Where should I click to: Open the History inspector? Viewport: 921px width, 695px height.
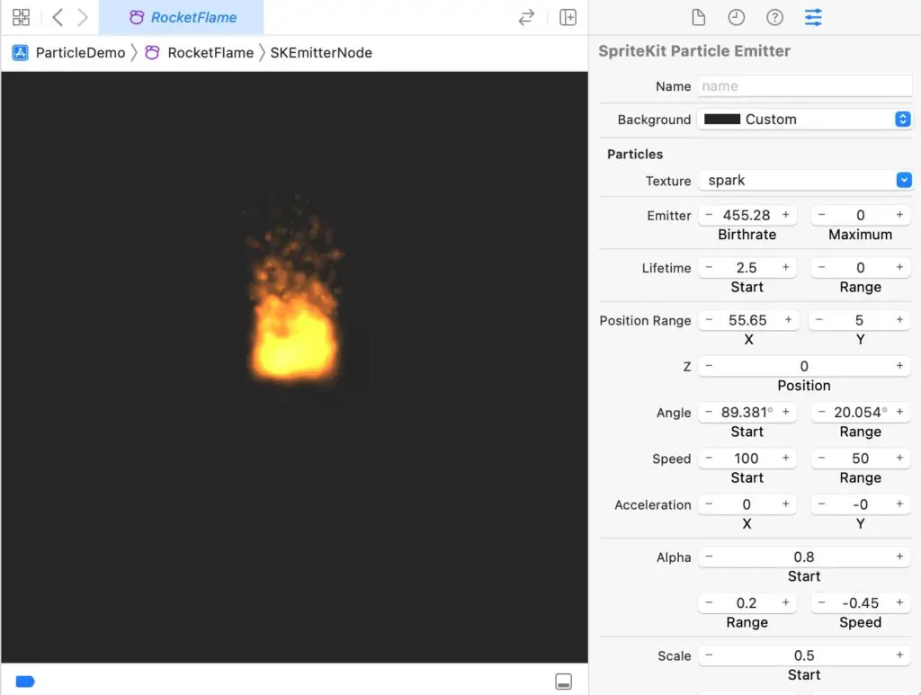(x=737, y=17)
